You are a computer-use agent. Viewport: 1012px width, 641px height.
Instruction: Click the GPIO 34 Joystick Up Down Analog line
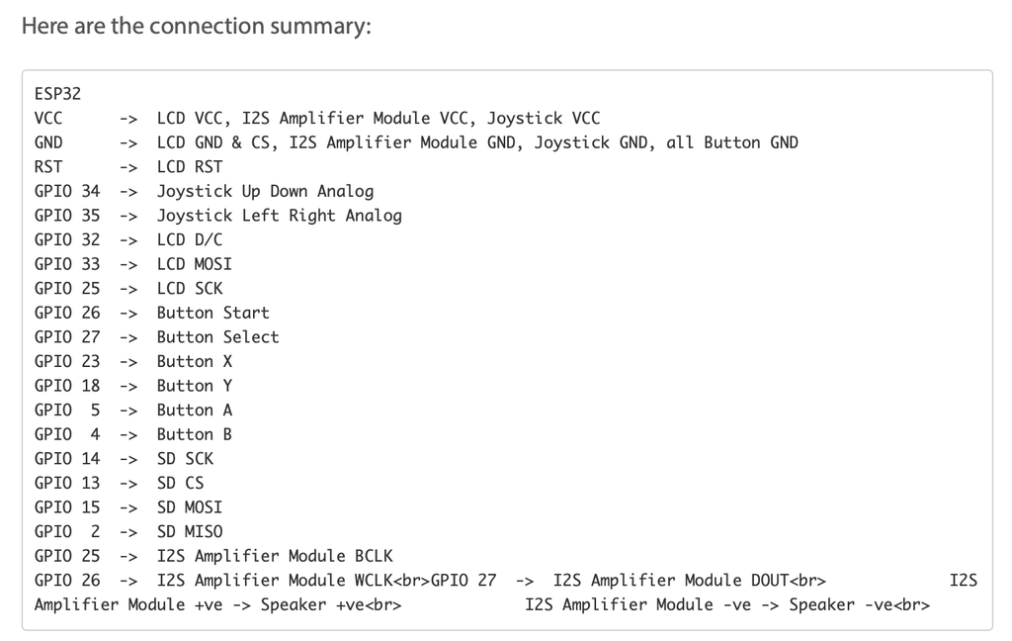click(x=204, y=191)
